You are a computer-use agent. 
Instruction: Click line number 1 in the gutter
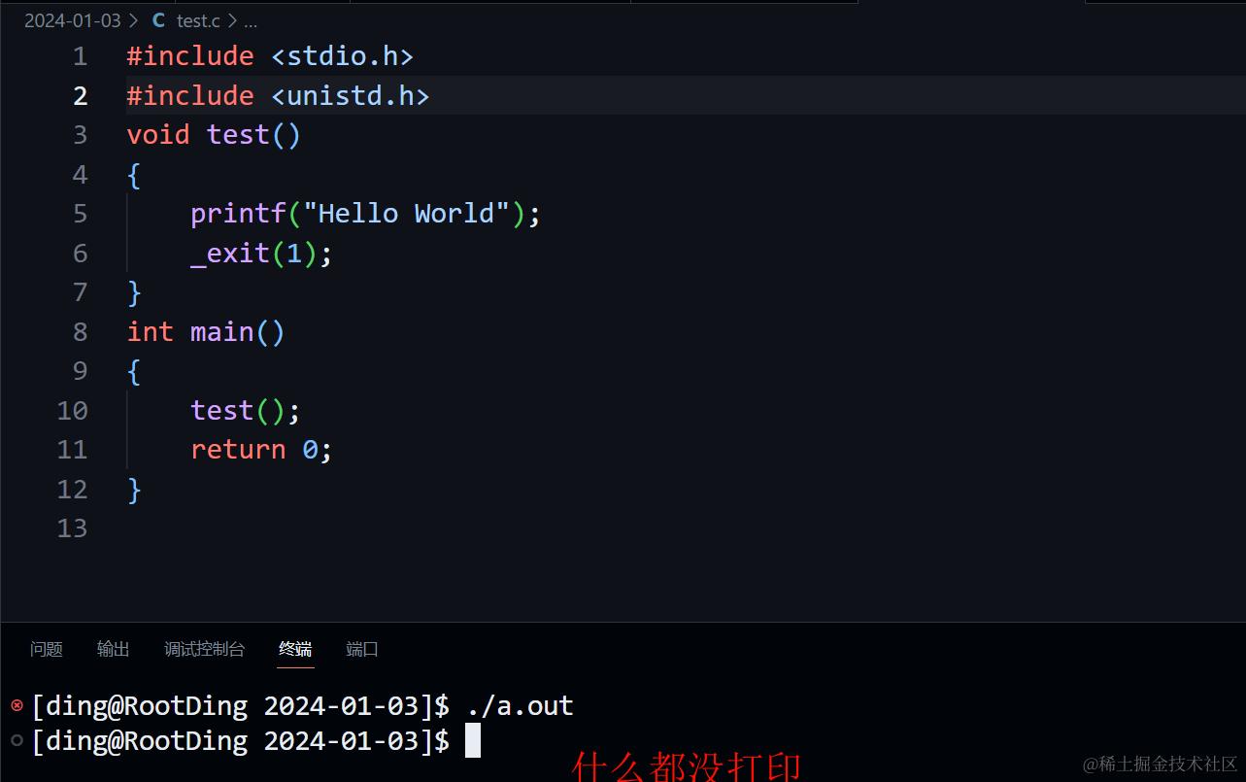pos(80,56)
